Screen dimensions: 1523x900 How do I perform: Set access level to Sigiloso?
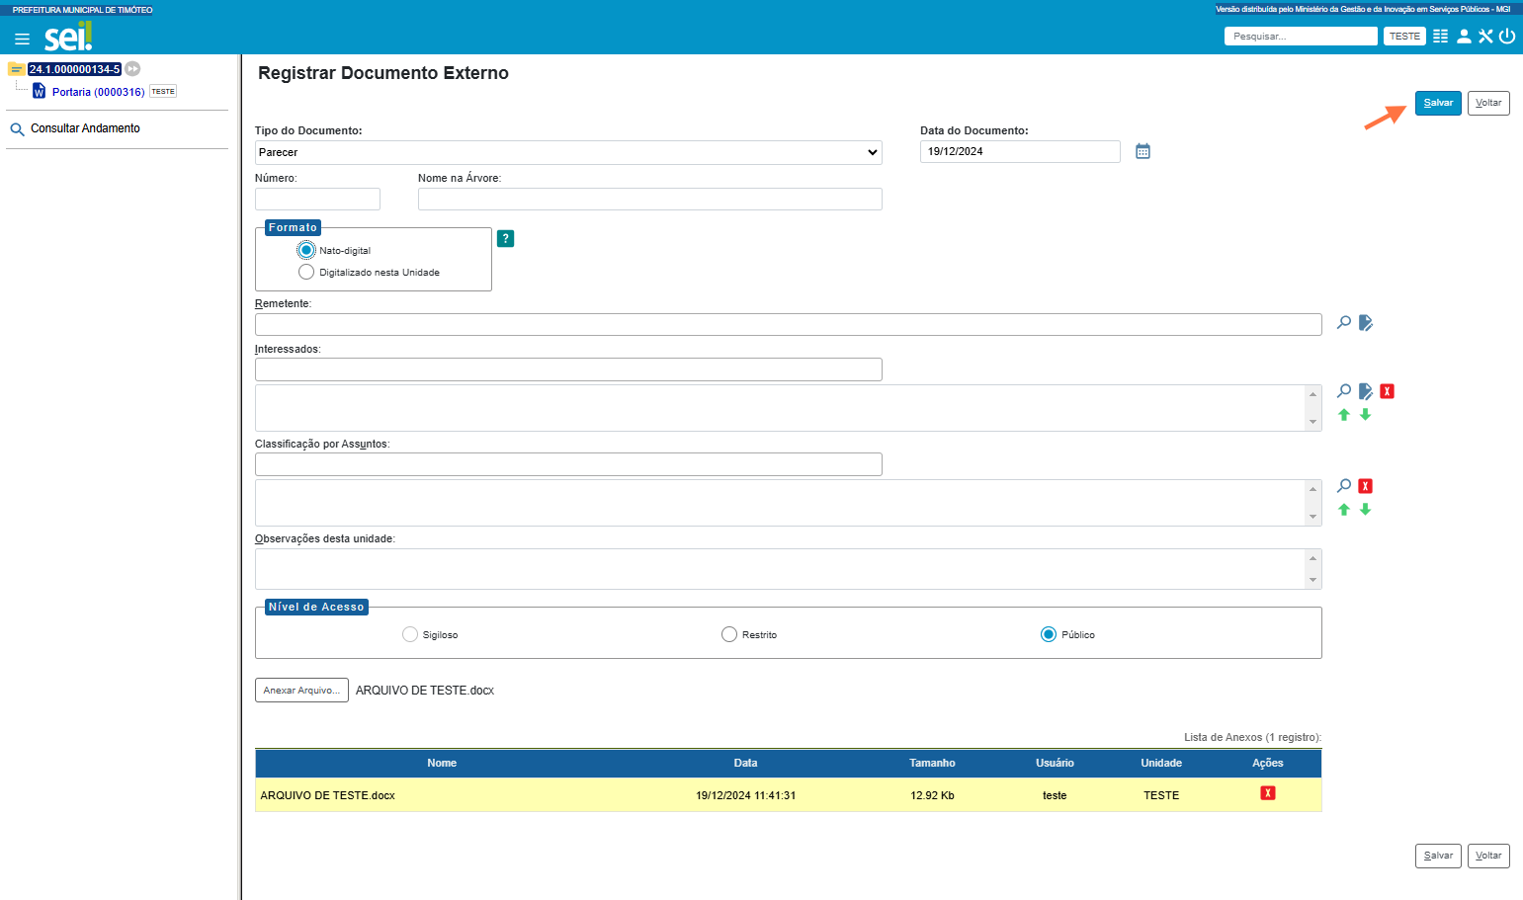click(410, 634)
